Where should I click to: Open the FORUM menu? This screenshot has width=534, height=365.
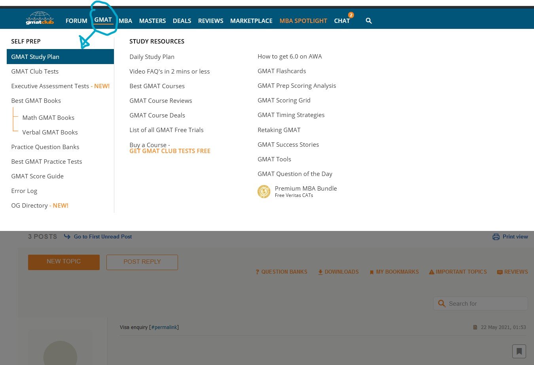point(76,21)
